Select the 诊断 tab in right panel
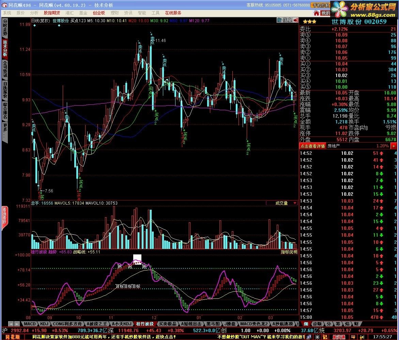 tap(317, 324)
